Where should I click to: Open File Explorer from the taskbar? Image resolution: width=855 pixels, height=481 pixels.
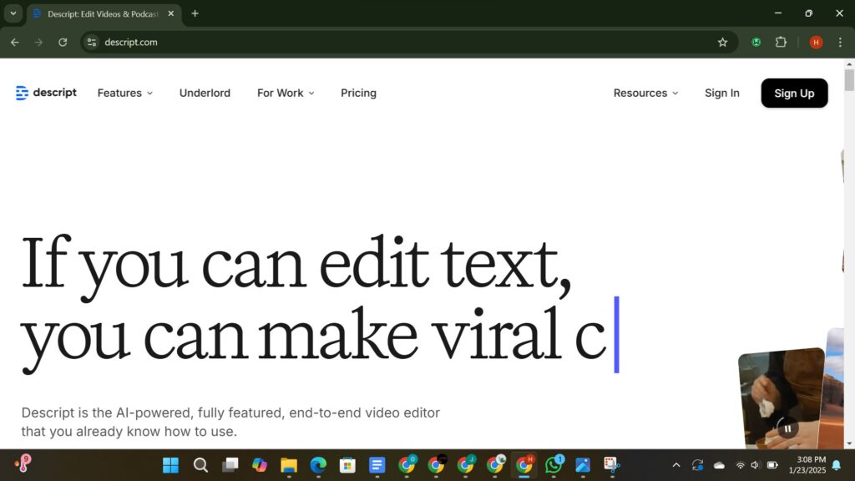289,465
